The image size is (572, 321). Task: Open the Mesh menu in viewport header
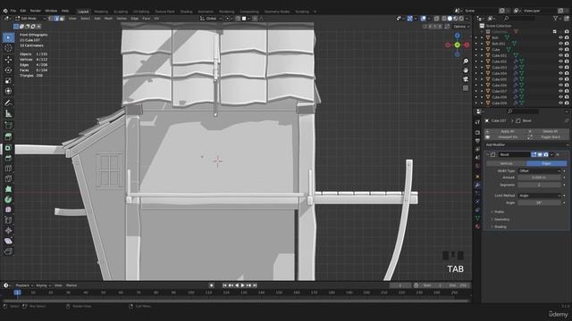point(108,18)
